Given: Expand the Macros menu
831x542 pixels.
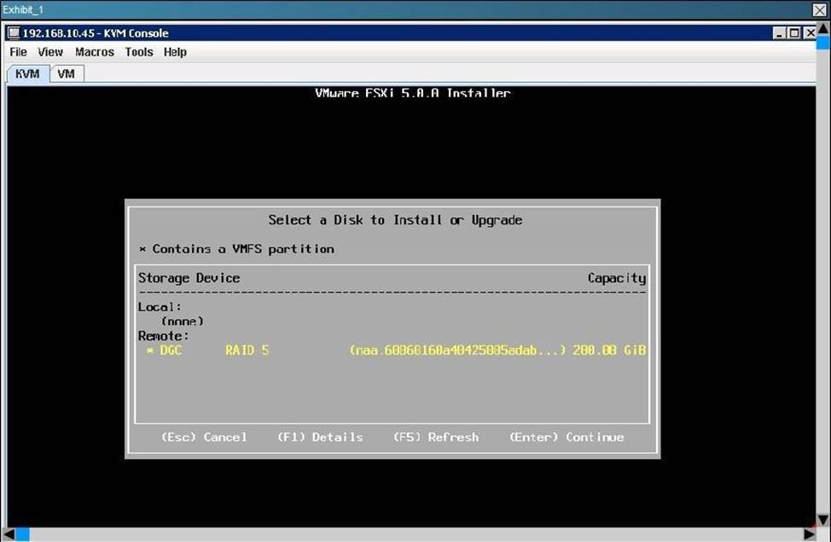Looking at the screenshot, I should 94,52.
